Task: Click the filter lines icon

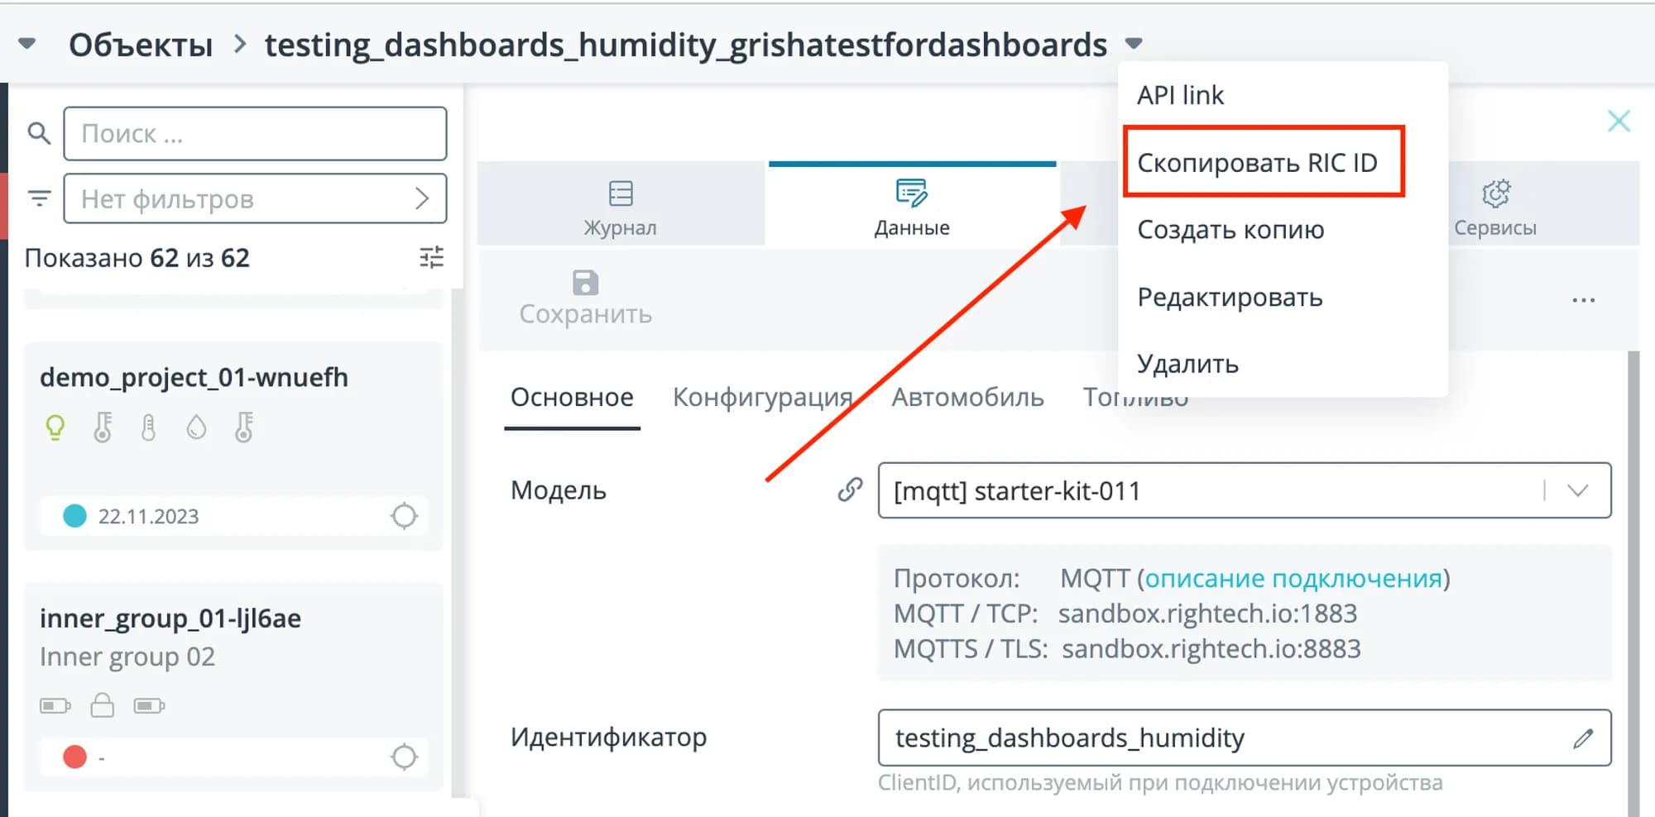Action: 39,198
